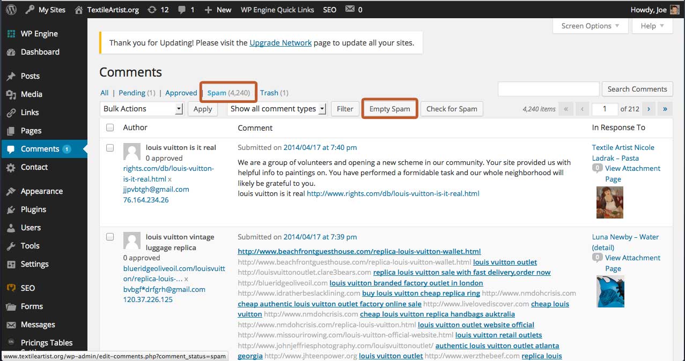The width and height of the screenshot is (685, 361).
Task: Open the Pasta attachment thumbnail
Action: 610,202
